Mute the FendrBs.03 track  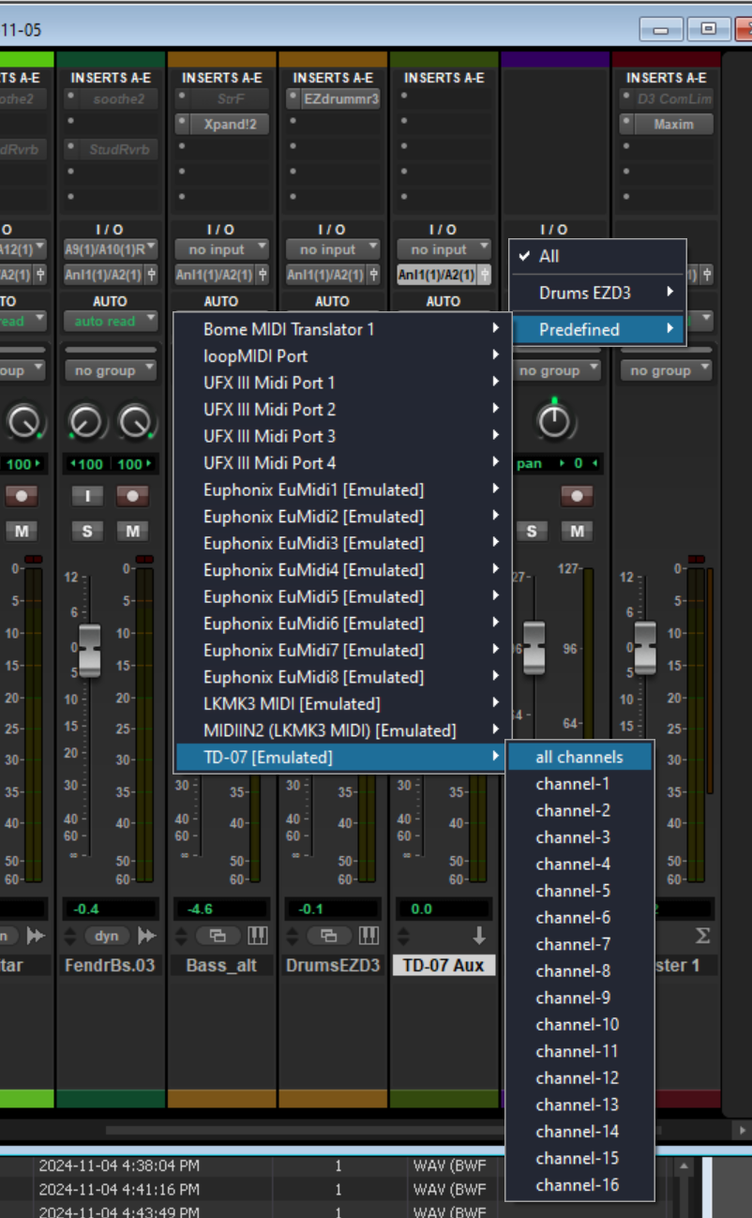(x=132, y=532)
